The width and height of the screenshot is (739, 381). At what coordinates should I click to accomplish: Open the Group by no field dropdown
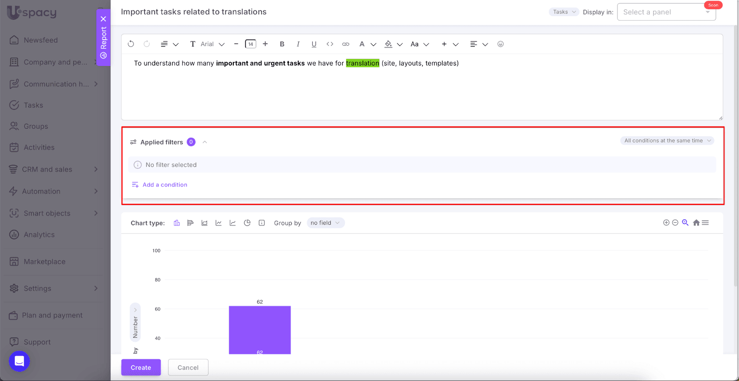click(x=325, y=223)
